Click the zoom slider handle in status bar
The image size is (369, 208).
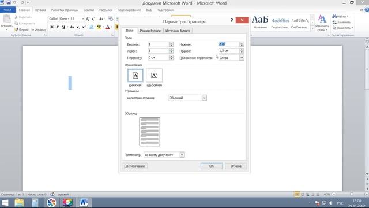click(x=351, y=194)
